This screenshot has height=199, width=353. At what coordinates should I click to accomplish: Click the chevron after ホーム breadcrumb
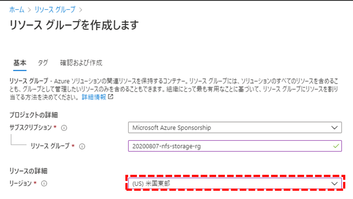click(29, 10)
